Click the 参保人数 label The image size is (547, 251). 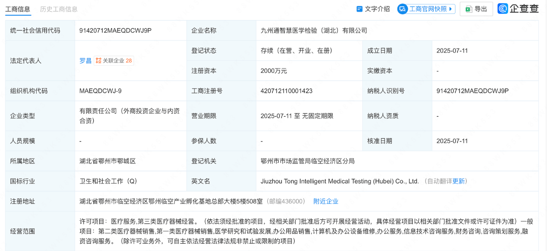tap(204, 141)
